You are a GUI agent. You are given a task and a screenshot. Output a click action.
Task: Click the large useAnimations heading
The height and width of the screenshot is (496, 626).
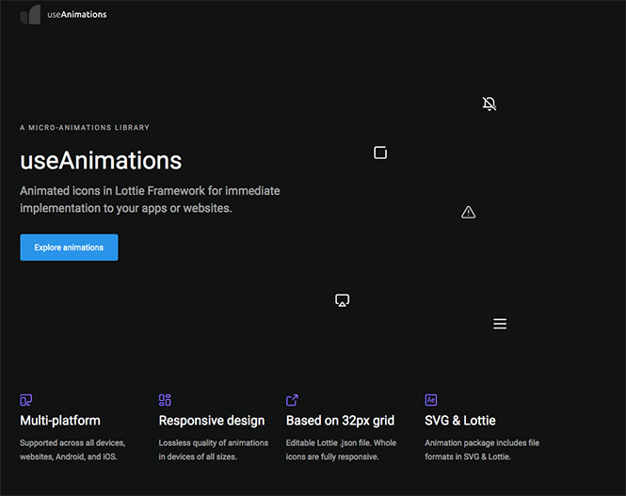(x=101, y=160)
